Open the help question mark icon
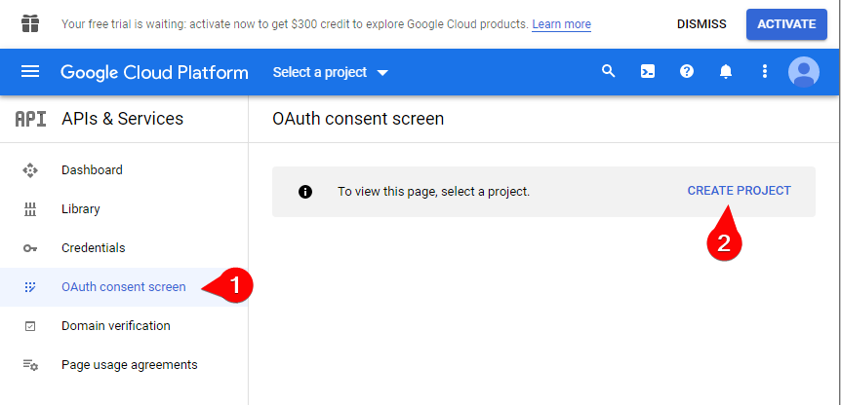The width and height of the screenshot is (841, 405). click(687, 72)
